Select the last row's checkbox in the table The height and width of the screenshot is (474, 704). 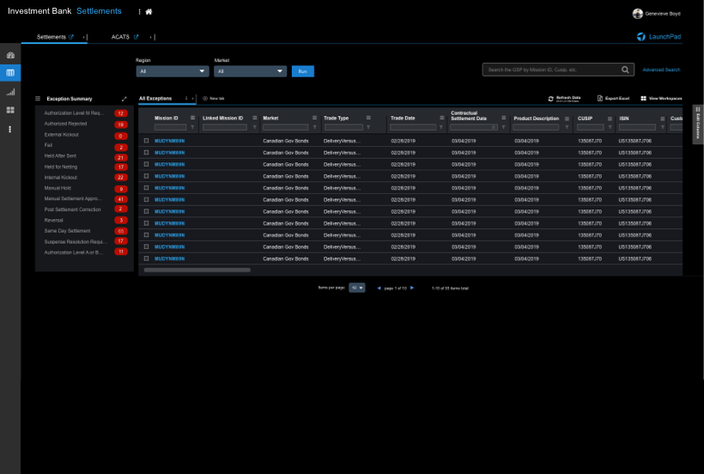pyautogui.click(x=147, y=258)
